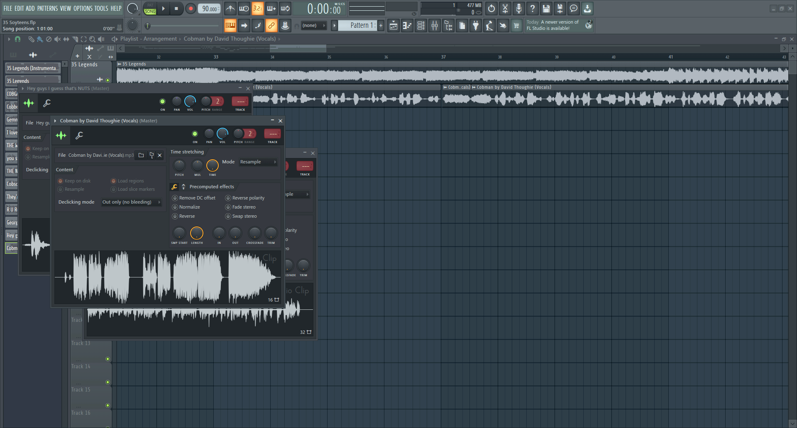Enable the Normalize precomputed effect
The image size is (797, 428).
click(x=175, y=207)
